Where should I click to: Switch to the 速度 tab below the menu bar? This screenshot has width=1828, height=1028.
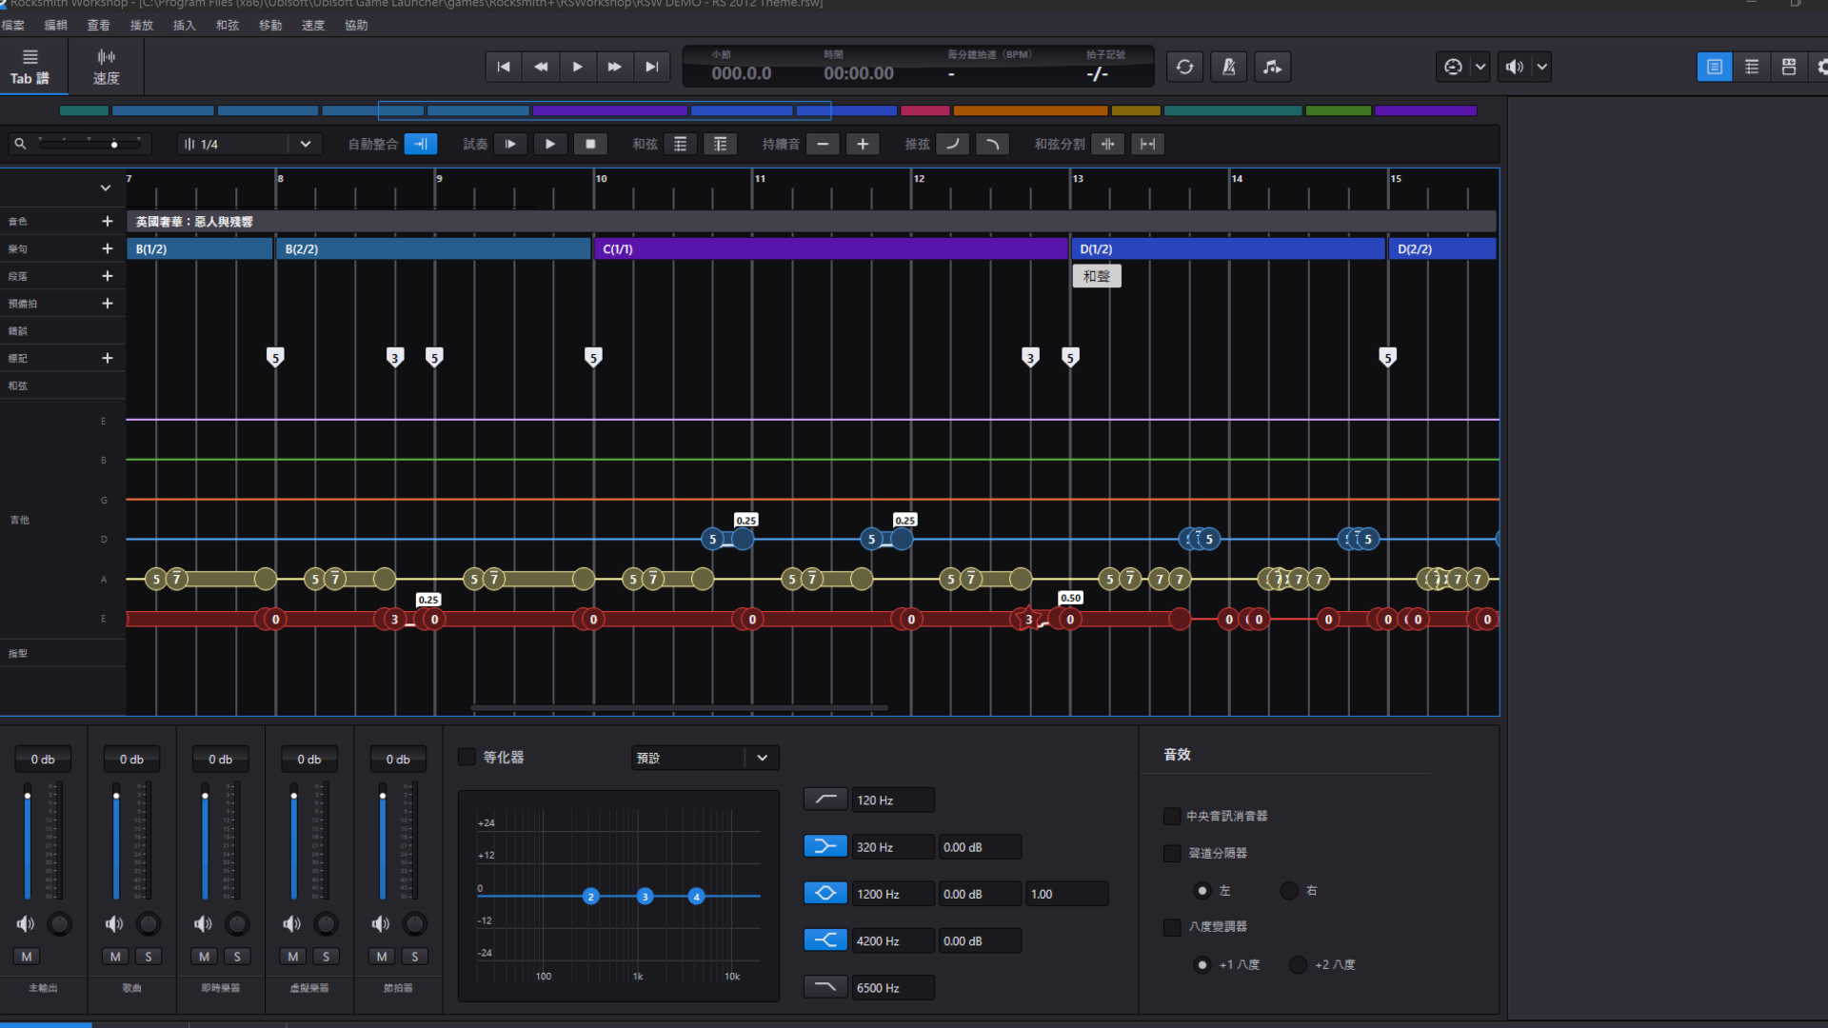(x=106, y=67)
